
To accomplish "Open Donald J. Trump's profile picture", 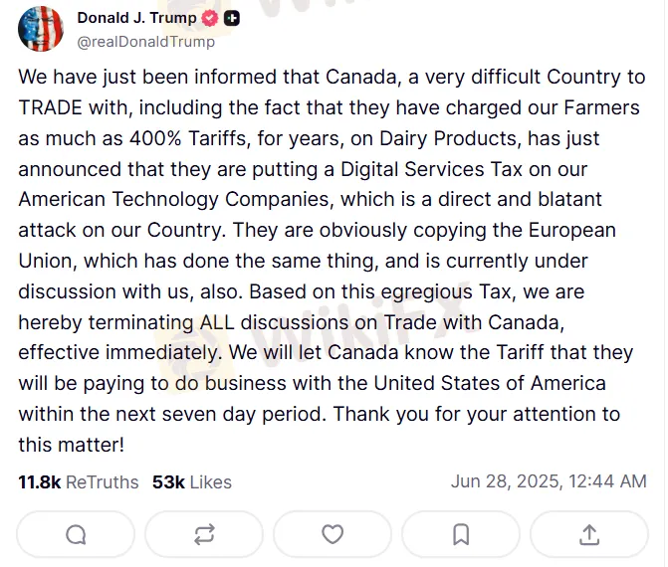I will 41,29.
